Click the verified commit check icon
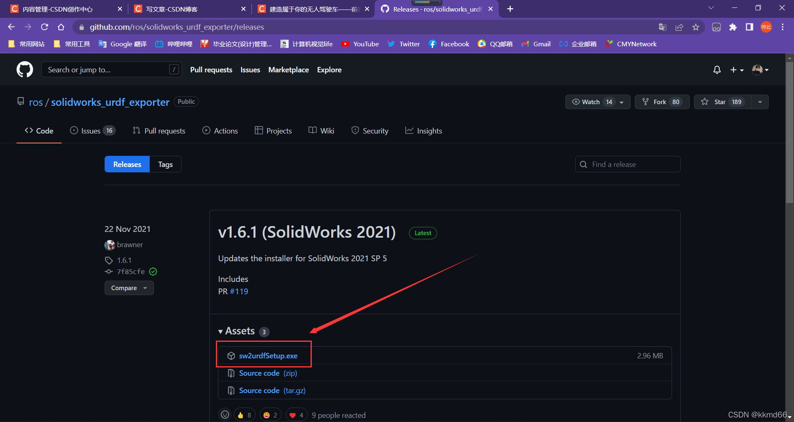 (153, 272)
